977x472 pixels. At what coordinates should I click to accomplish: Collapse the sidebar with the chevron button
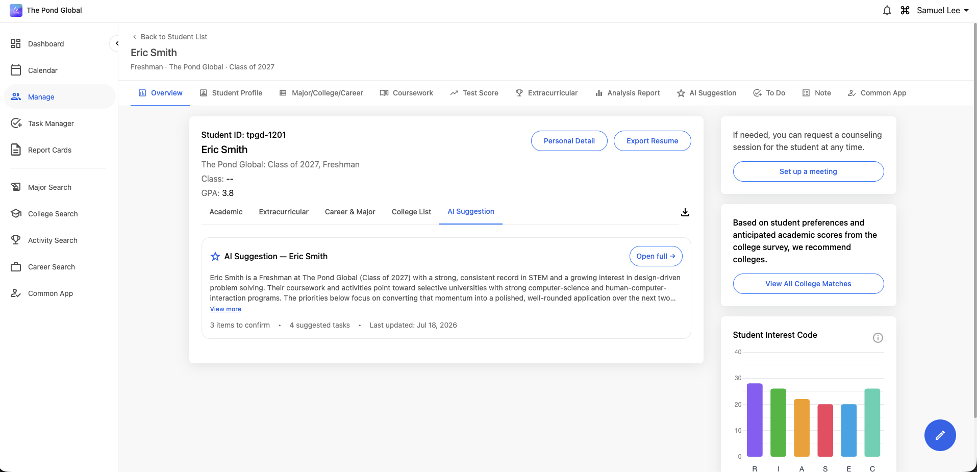point(117,43)
